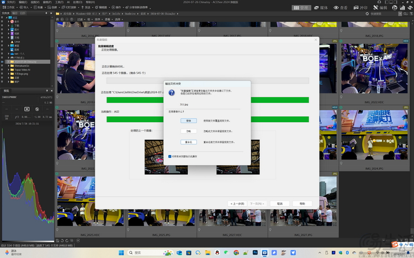Open QQ penguin icon on taskbar
Screen dimensions: 414x258
[217, 252]
